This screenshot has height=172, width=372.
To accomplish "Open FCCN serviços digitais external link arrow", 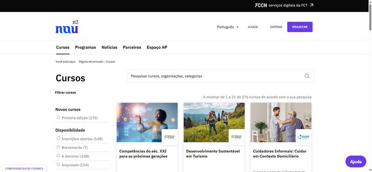I will [x=312, y=5].
